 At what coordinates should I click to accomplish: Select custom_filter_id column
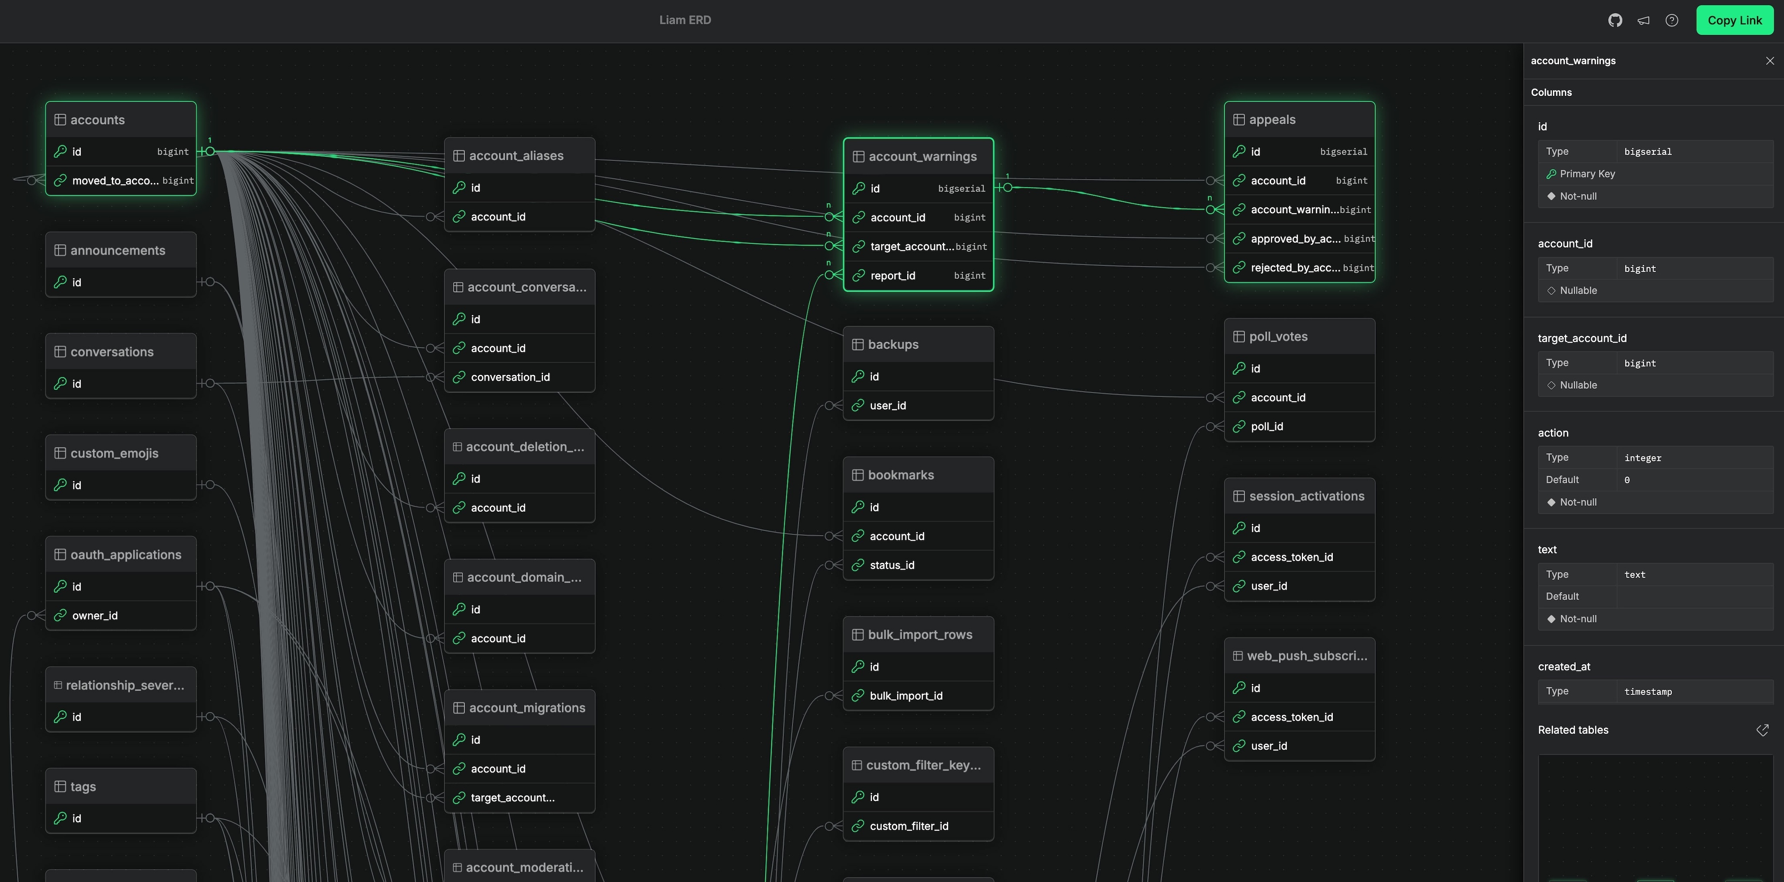tap(918, 826)
